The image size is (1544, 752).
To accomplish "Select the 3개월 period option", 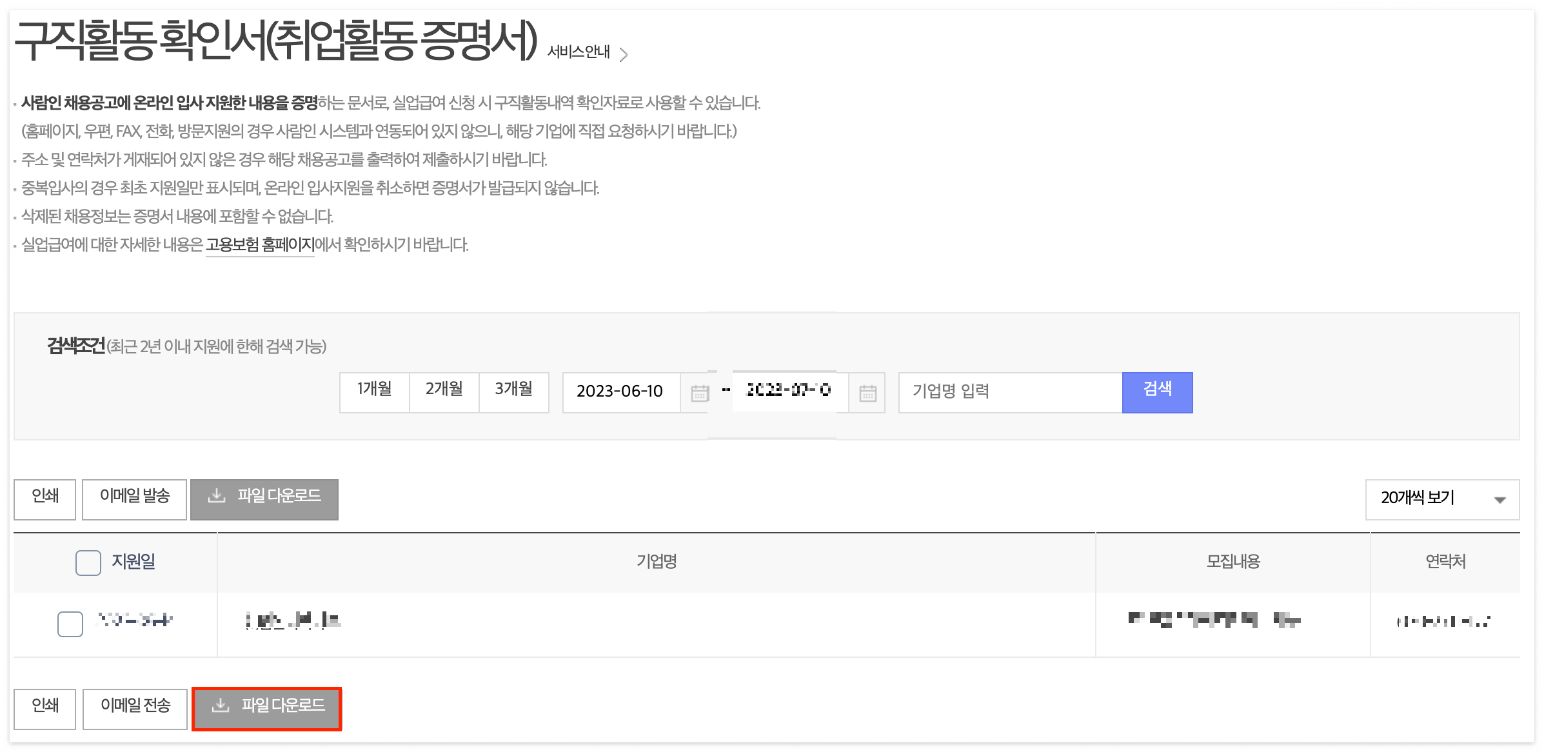I will [514, 391].
